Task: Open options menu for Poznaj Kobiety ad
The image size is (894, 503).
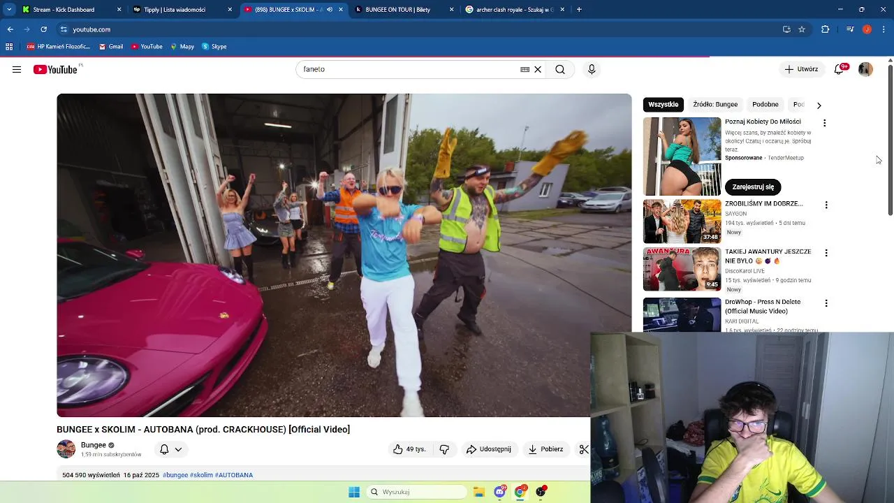Action: tap(824, 123)
